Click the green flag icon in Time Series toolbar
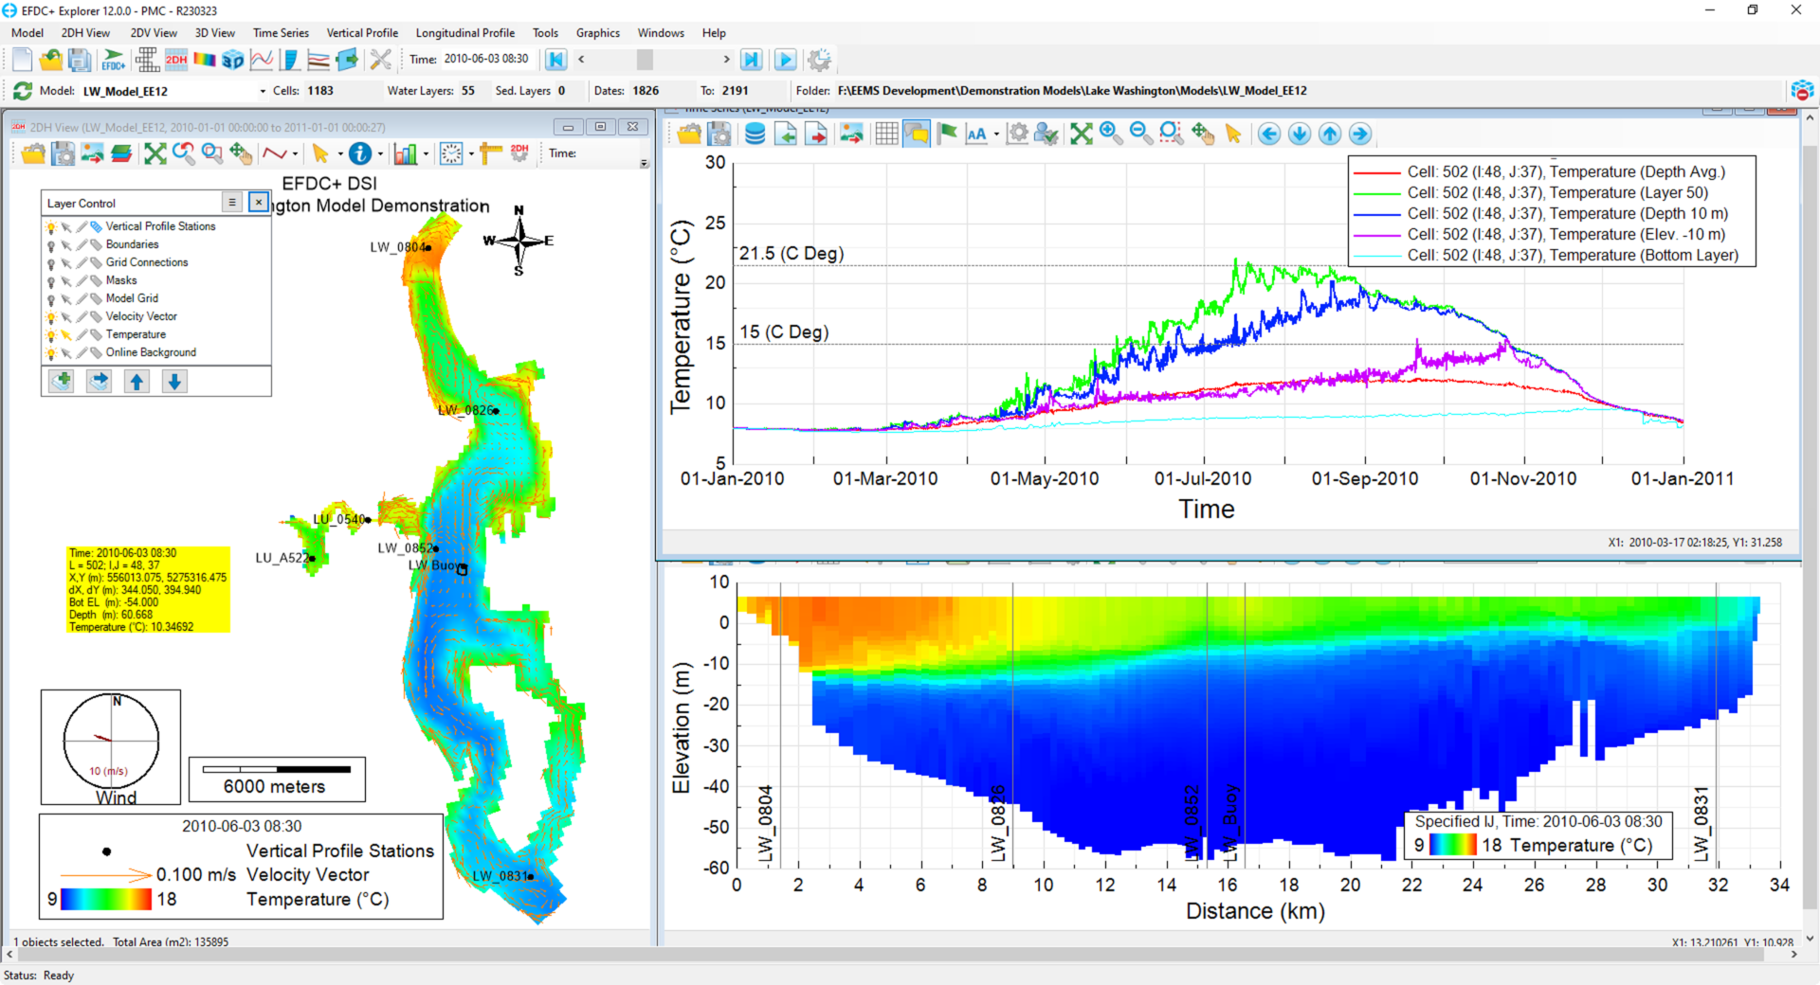 coord(947,134)
